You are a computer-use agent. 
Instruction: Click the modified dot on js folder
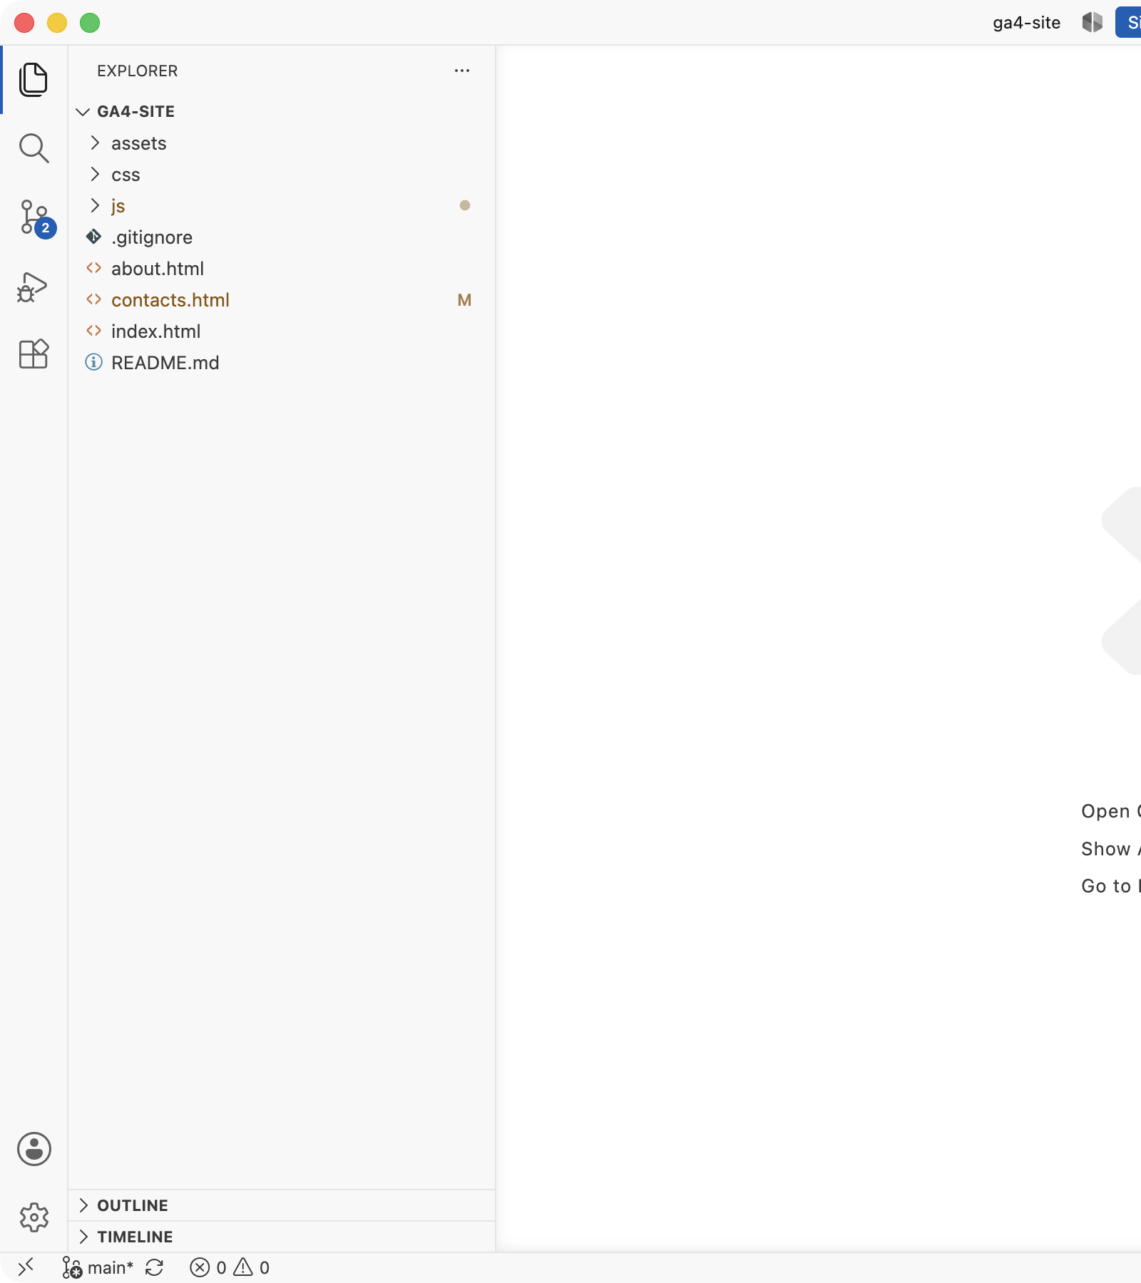click(x=465, y=205)
